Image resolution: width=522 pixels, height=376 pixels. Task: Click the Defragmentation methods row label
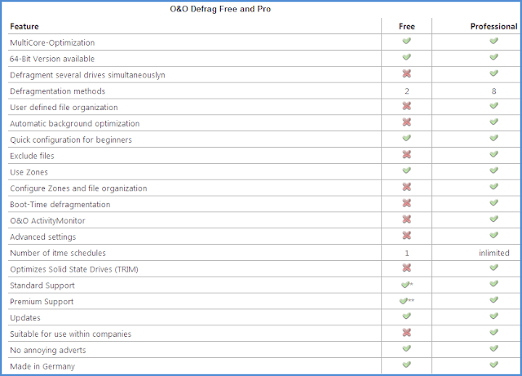coord(58,91)
